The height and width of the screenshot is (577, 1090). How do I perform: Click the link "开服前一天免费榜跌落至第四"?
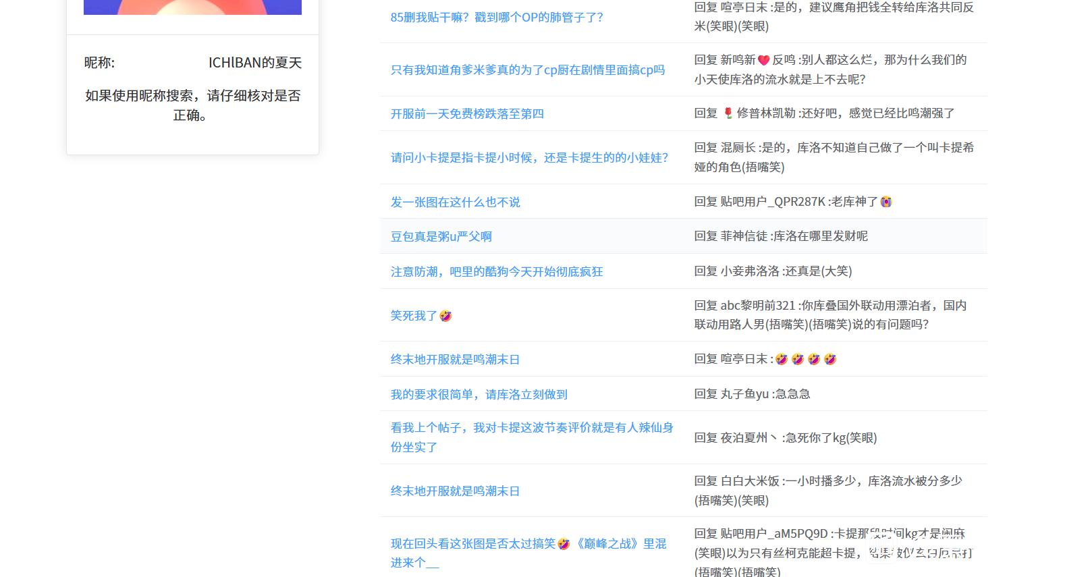466,114
